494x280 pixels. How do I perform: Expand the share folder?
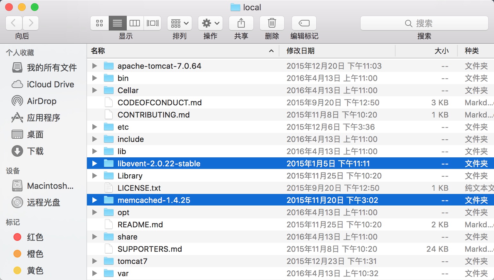tap(95, 237)
